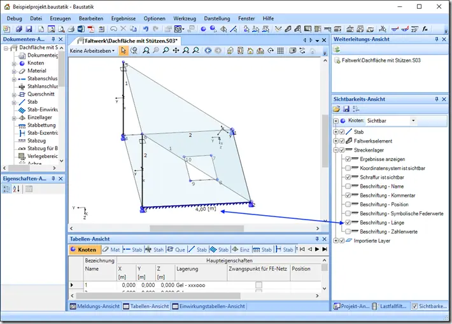Select the Einz table tab
This screenshot has width=452, height=324.
coord(241,250)
